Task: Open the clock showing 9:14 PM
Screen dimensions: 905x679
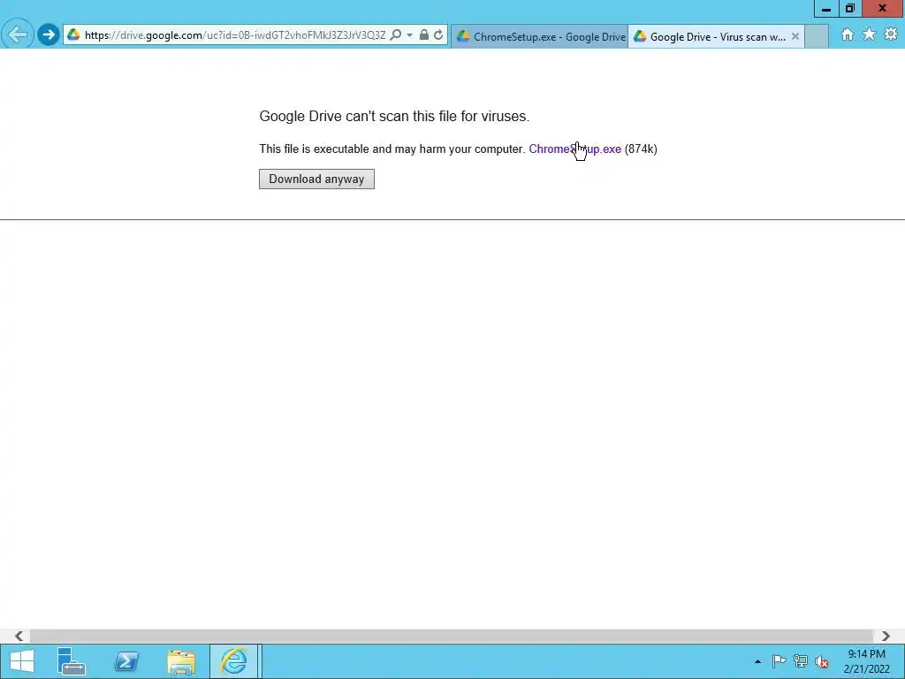Action: pos(866,661)
